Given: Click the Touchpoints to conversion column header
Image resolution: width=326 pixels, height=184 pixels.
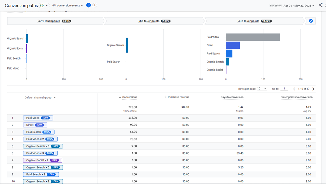Looking at the screenshot, I should (297, 97).
